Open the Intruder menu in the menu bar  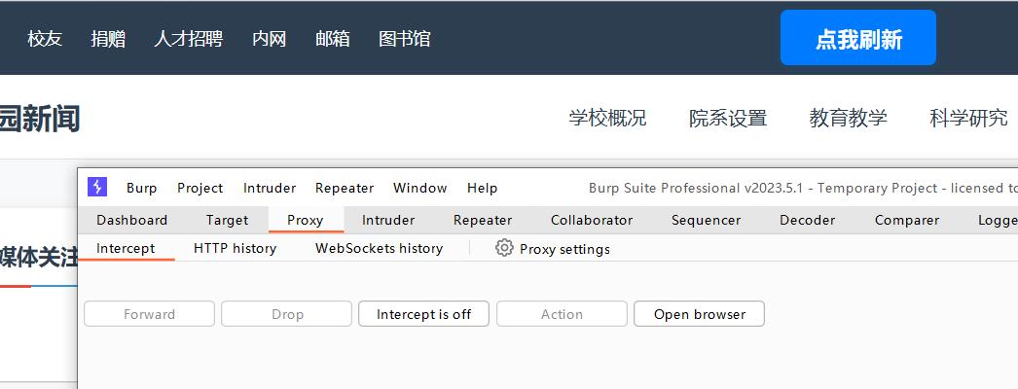click(x=270, y=188)
